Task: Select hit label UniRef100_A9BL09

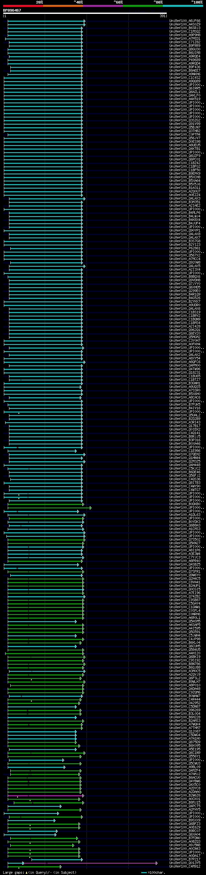Action: click(185, 767)
